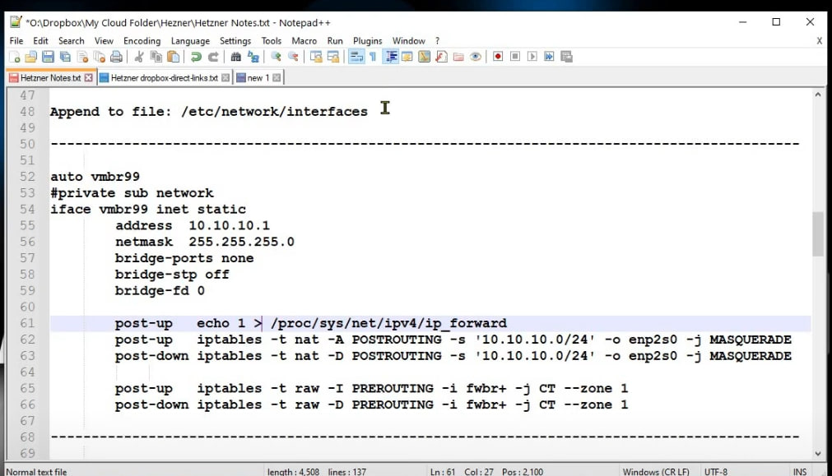Click the New file toolbar icon
Viewport: 832px width, 476px height.
point(15,57)
